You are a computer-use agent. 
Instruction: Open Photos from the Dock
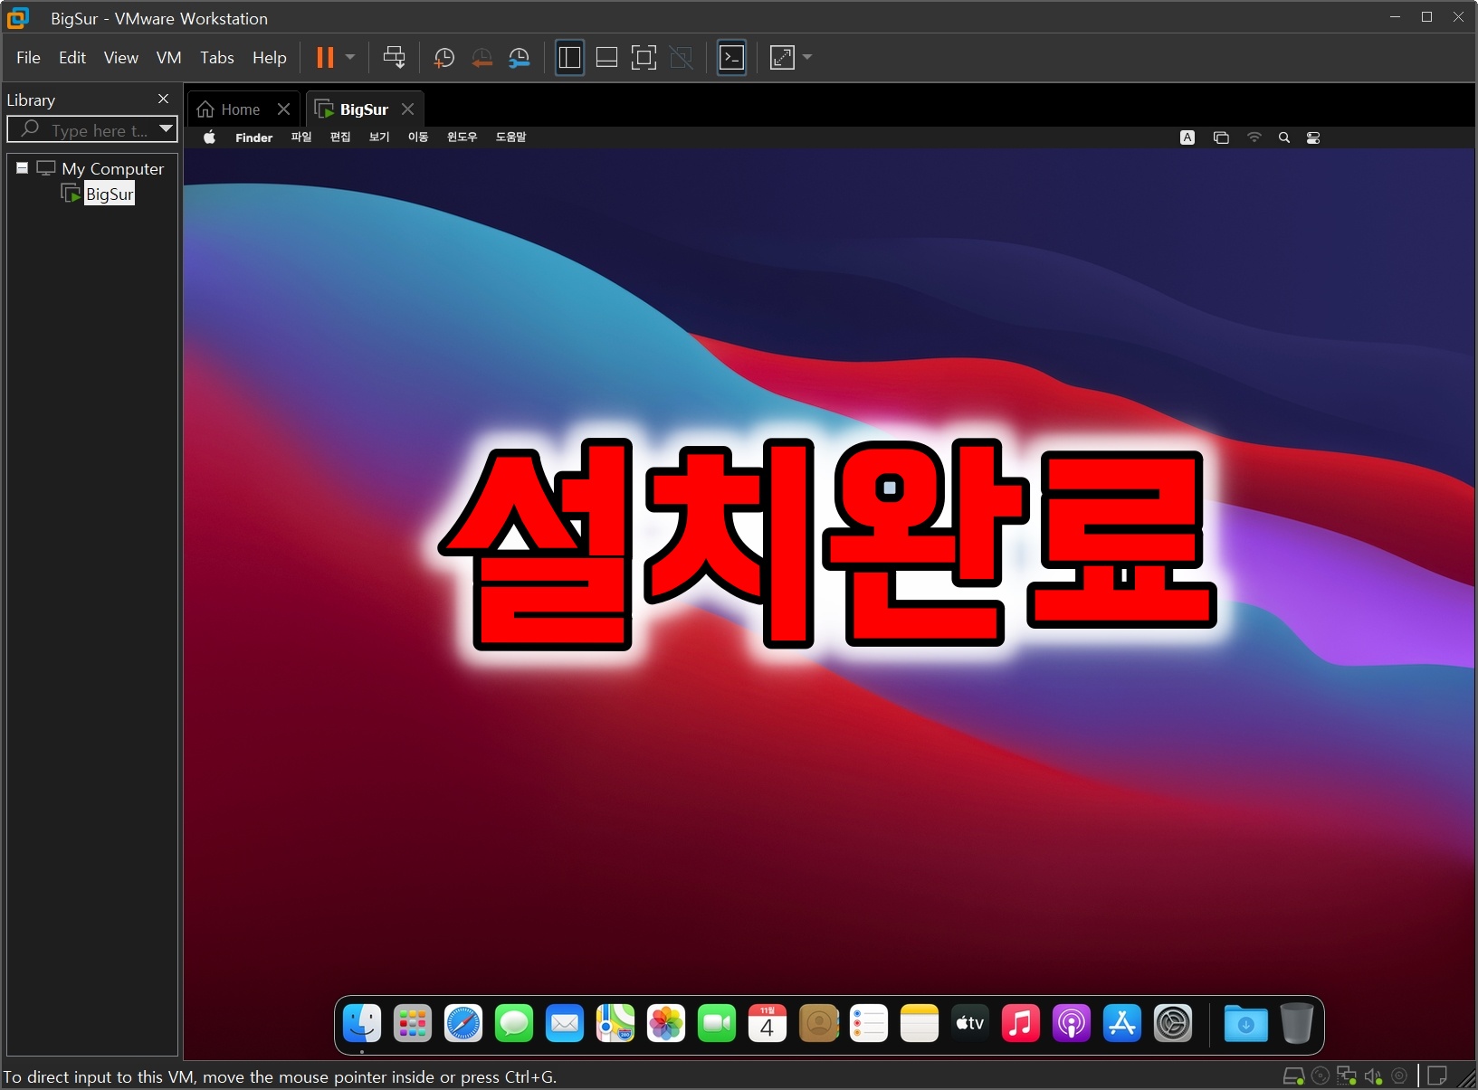666,1024
